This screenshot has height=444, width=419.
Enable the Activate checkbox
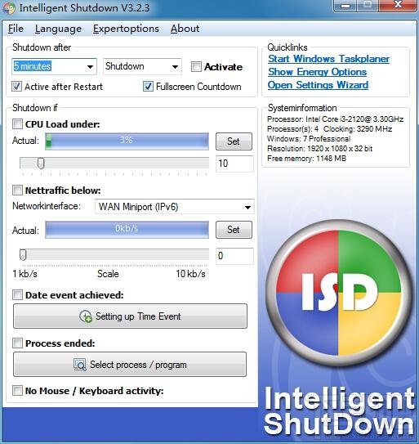click(196, 67)
